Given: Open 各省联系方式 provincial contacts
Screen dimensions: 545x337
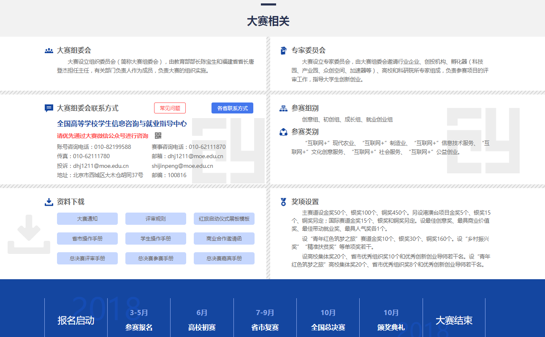Looking at the screenshot, I should [232, 108].
